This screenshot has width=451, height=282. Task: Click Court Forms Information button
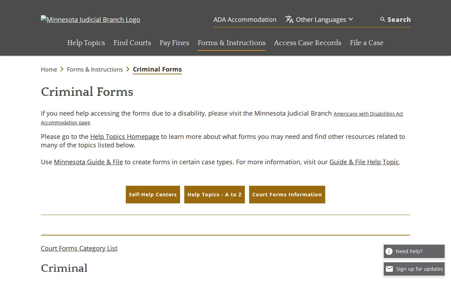[287, 195]
